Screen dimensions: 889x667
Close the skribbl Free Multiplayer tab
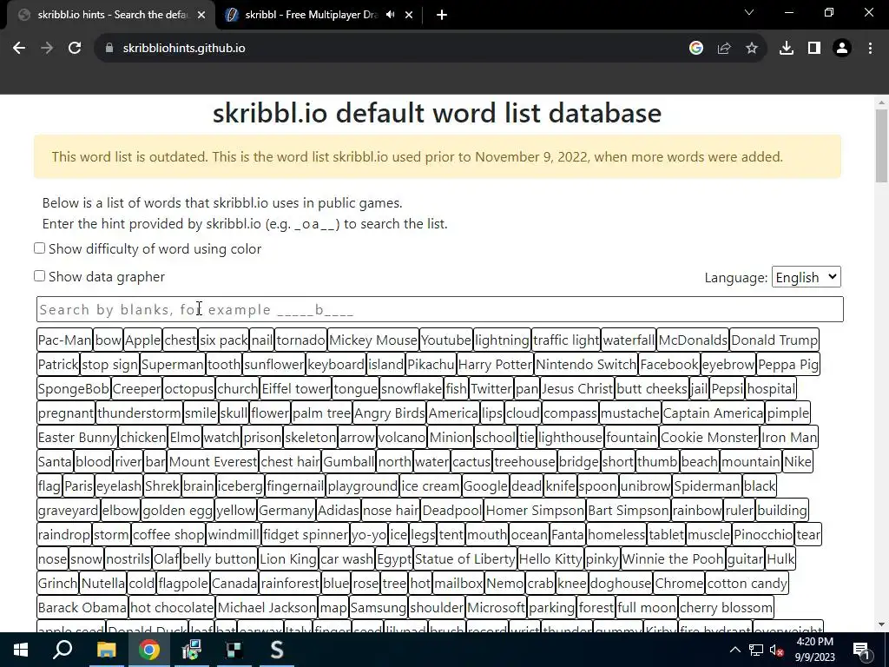[409, 15]
